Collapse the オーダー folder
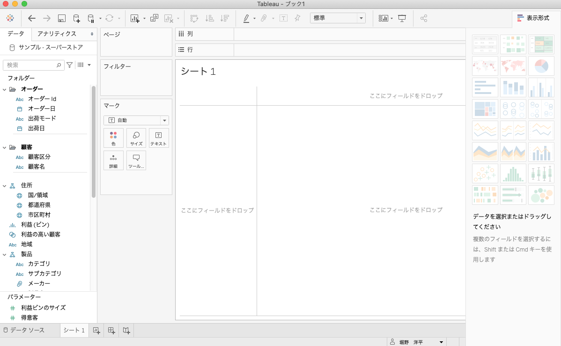Screen dimensions: 561x346 coord(5,89)
